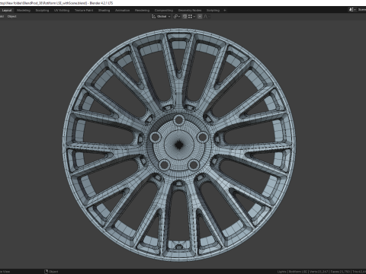Screen dimensions: 366x274
Task: Switch to the Layout workspace tab
Action: tap(7, 11)
